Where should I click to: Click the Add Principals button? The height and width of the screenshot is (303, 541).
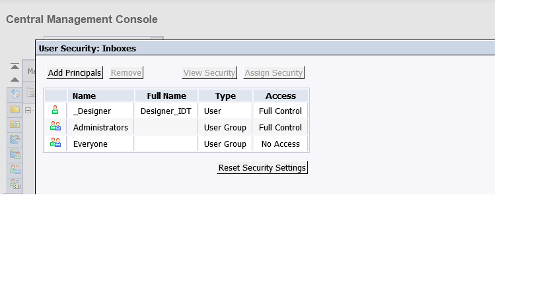(x=75, y=73)
